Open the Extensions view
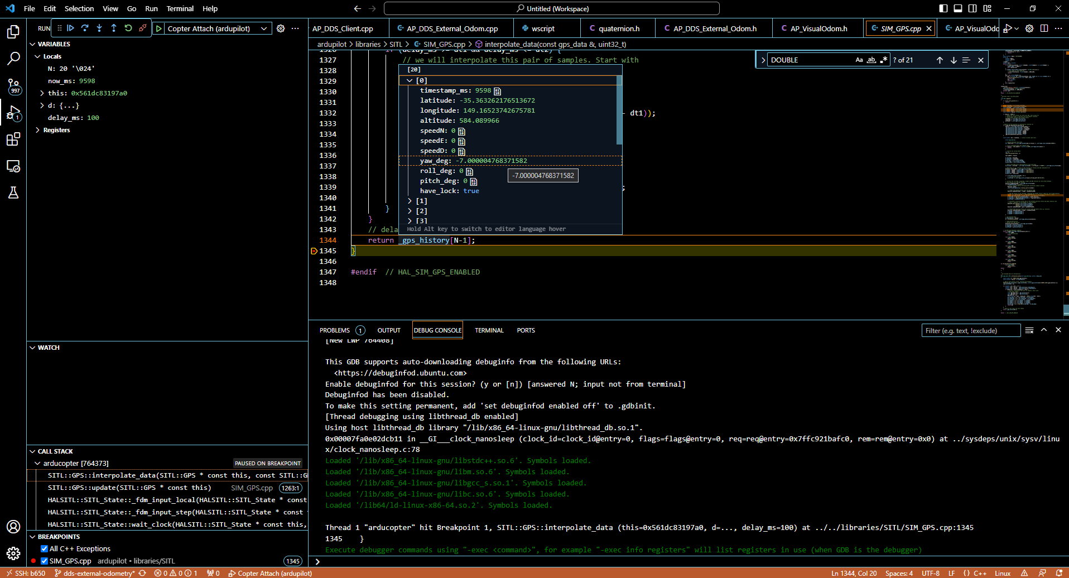This screenshot has width=1069, height=578. click(13, 139)
